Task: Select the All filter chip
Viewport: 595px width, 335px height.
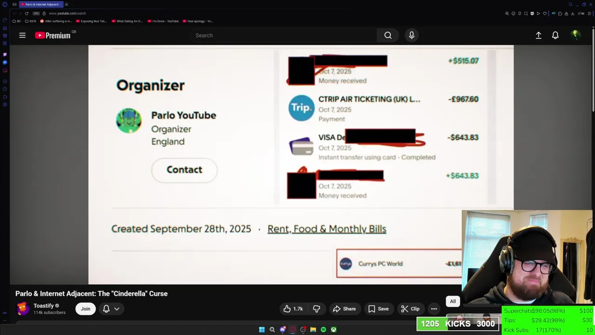Action: (453, 301)
